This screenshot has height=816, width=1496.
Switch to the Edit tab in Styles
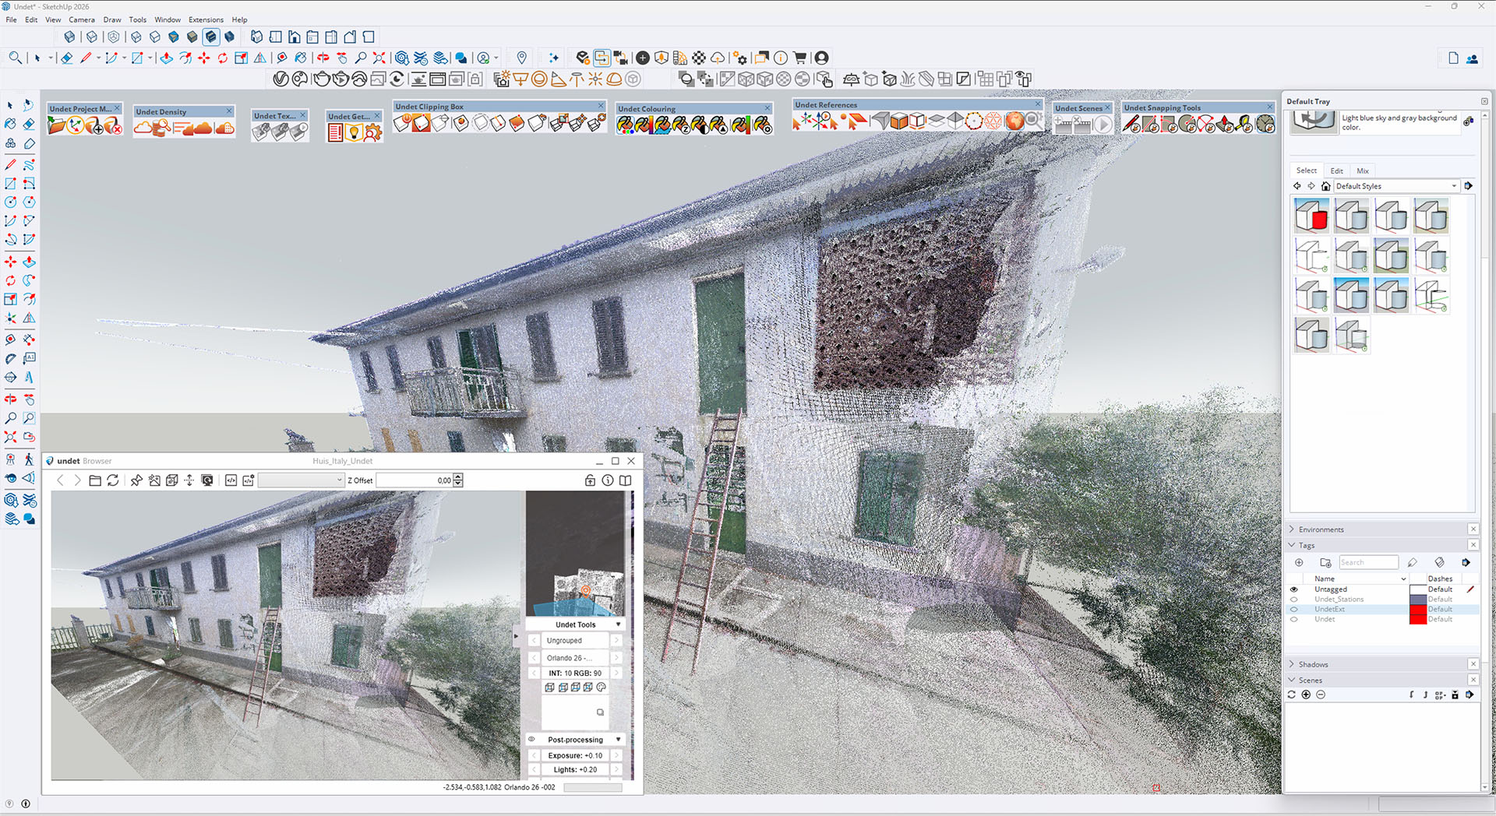click(x=1336, y=171)
